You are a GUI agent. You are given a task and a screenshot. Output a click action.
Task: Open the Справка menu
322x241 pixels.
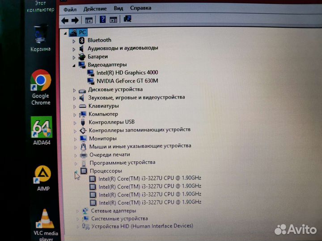click(141, 8)
